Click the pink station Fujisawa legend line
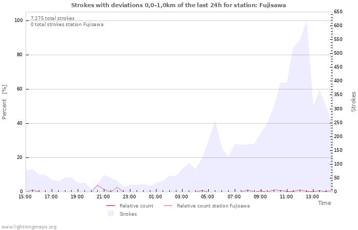 (x=168, y=206)
